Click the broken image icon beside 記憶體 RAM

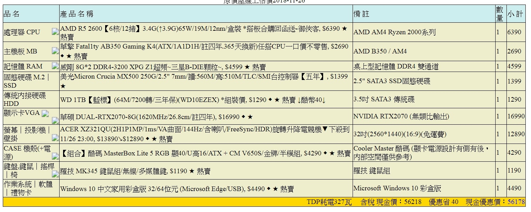pos(55,66)
